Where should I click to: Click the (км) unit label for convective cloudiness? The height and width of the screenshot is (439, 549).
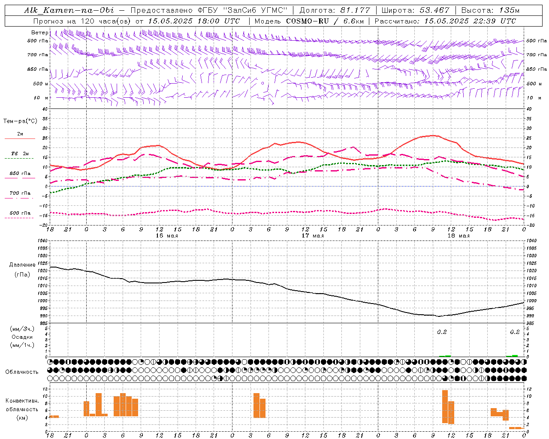coord(22,417)
